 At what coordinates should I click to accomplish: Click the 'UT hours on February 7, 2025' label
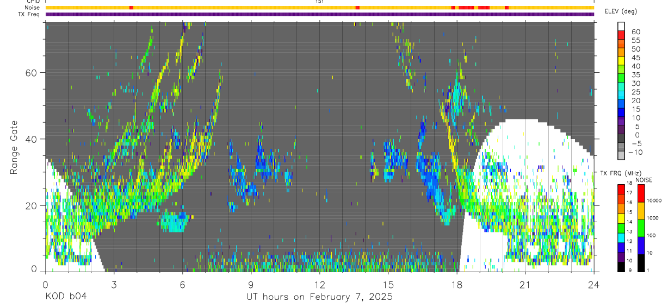(x=319, y=297)
